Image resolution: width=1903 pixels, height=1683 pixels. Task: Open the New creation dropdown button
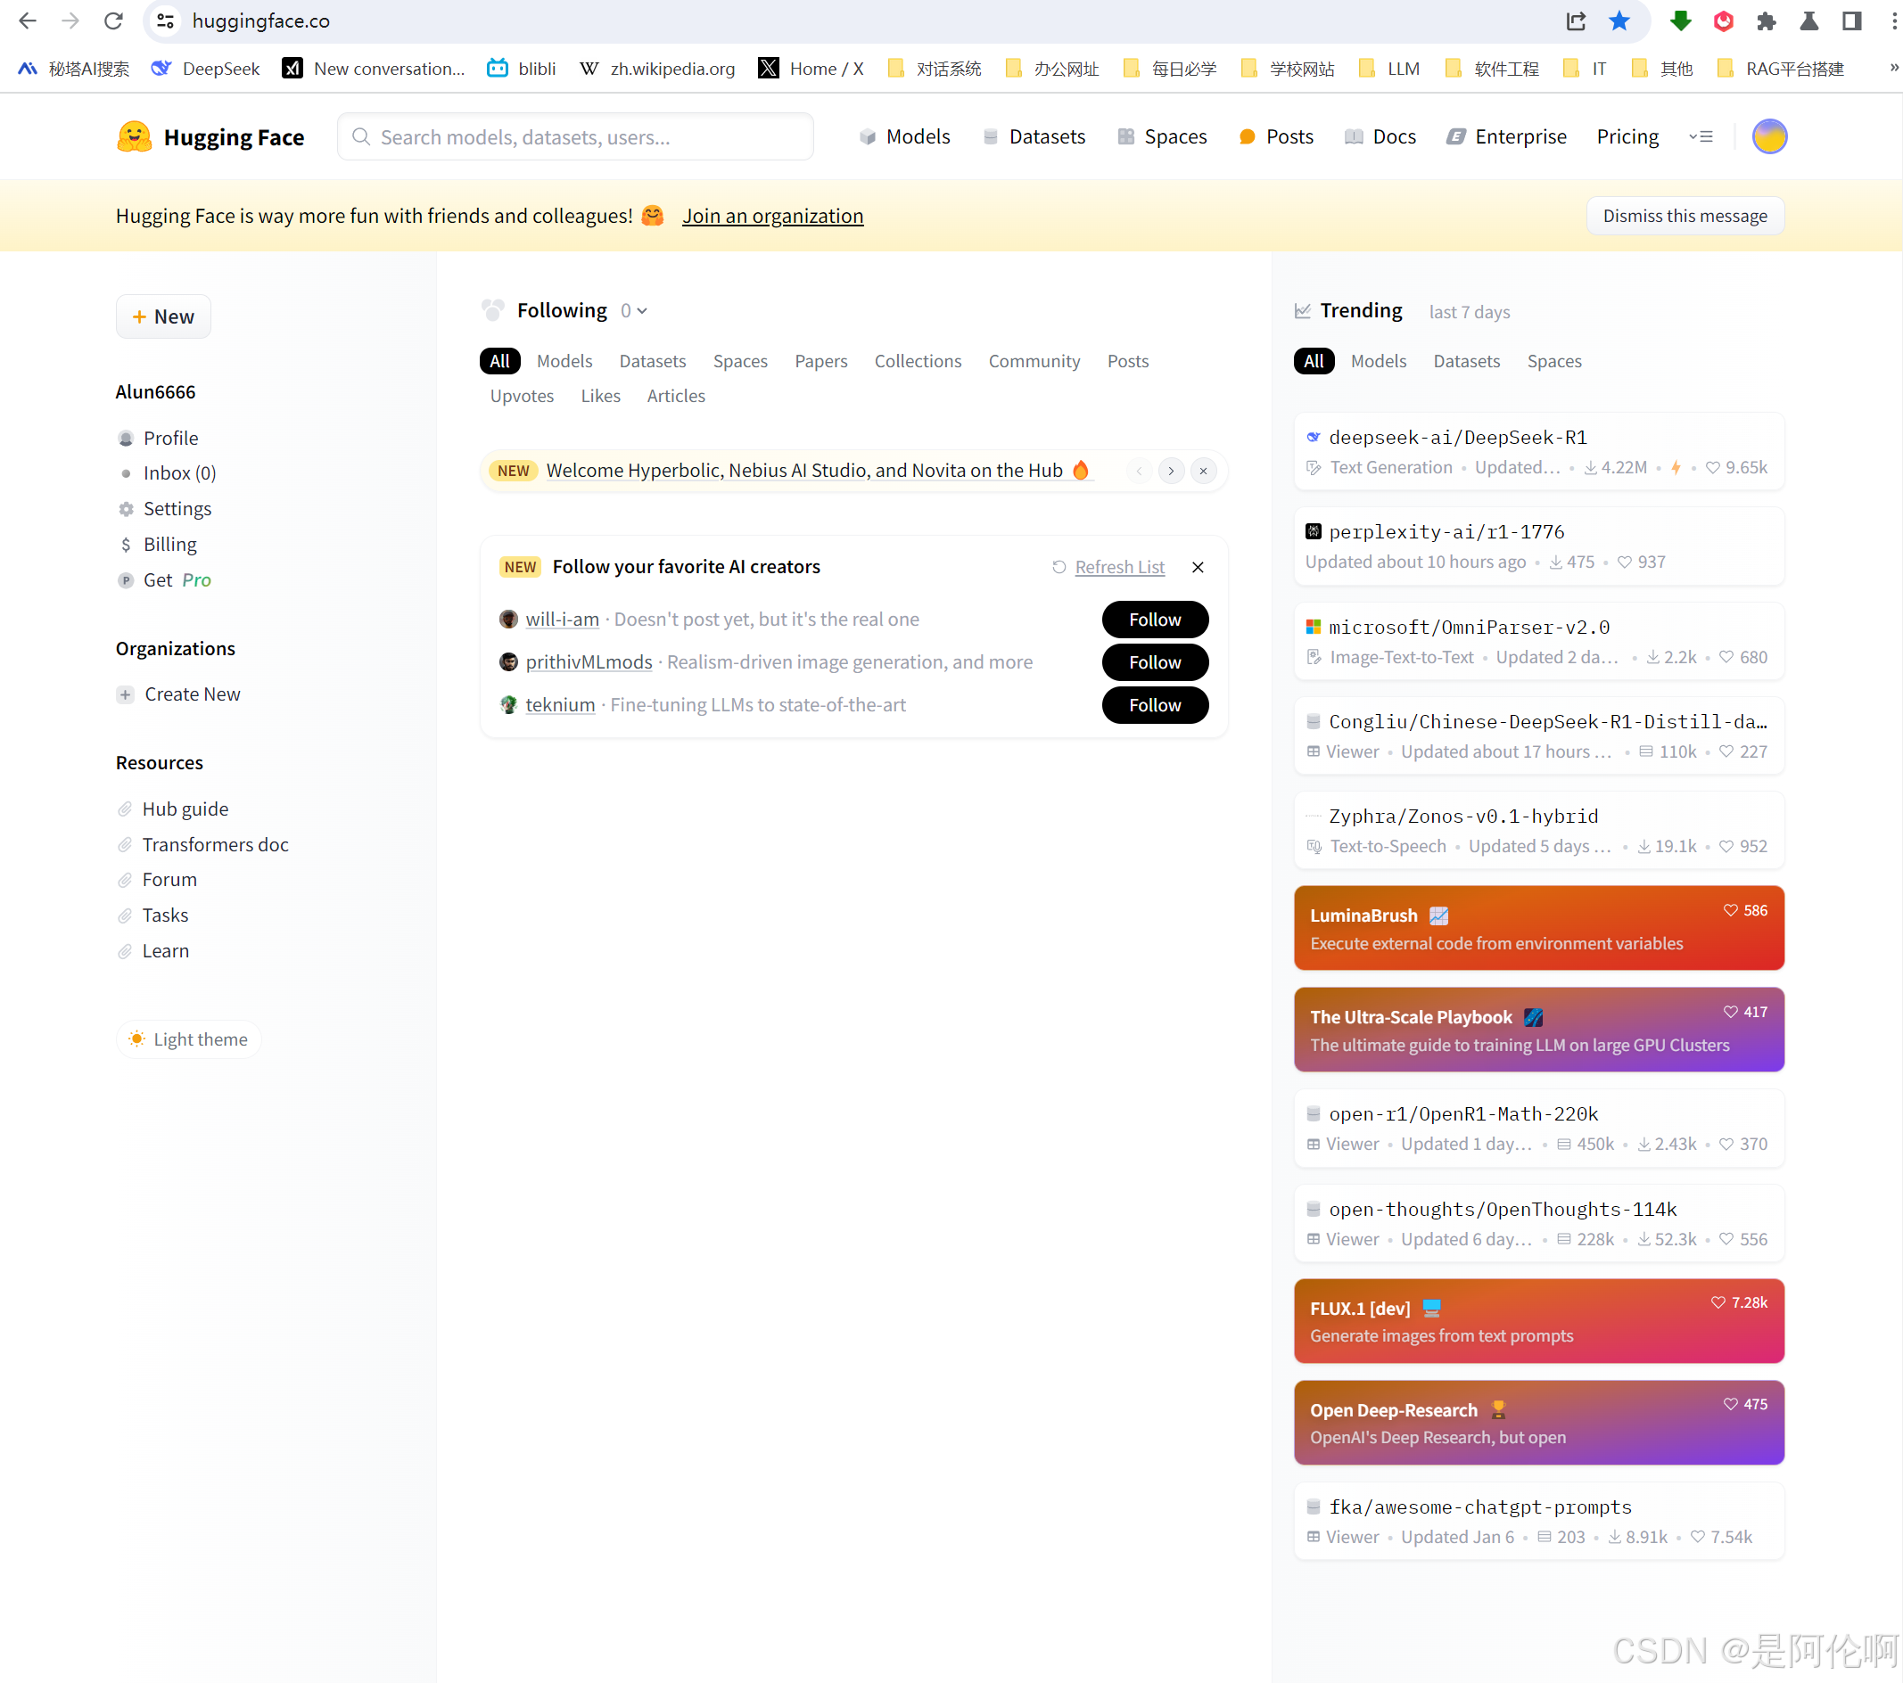click(163, 316)
